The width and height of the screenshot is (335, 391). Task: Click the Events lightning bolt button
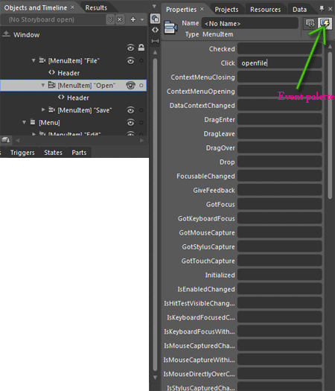(x=325, y=23)
